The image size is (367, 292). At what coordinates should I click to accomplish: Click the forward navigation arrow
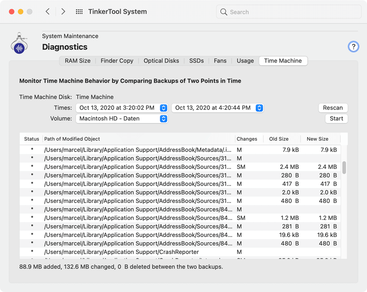(x=63, y=12)
